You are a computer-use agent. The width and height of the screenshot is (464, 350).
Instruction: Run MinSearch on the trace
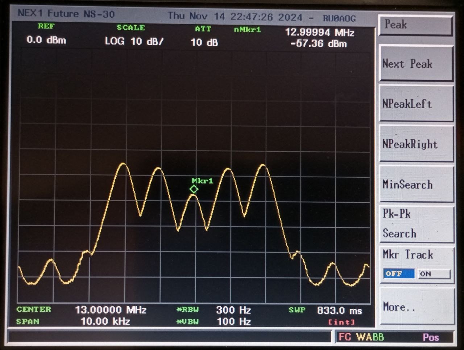tap(416, 185)
